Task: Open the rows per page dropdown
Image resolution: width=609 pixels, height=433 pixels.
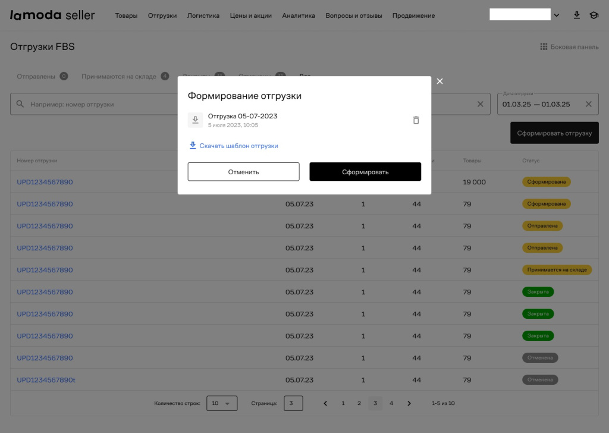Action: tap(222, 403)
